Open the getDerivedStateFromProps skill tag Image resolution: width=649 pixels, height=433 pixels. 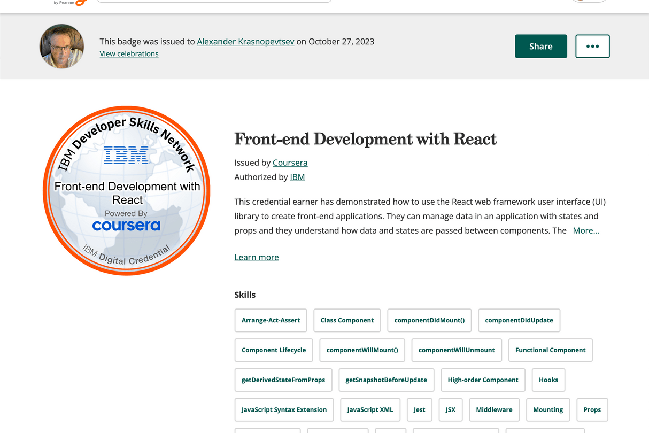click(283, 380)
